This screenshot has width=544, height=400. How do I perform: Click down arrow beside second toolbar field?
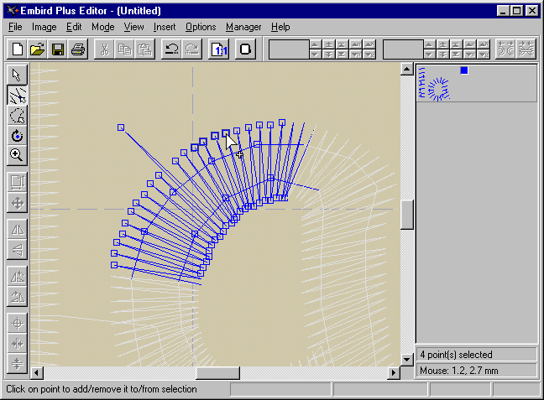pyautogui.click(x=429, y=54)
